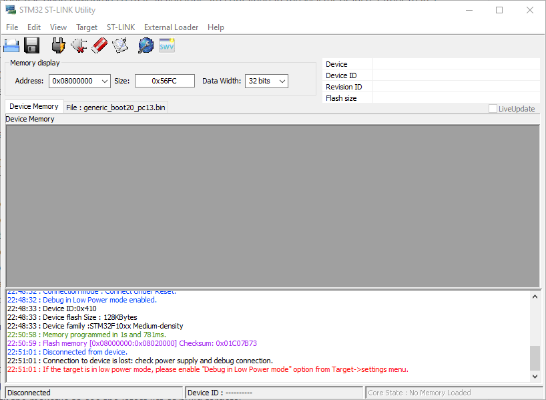546x400 pixels.
Task: Click log line 'Disconnected from device.'
Action: (x=67, y=353)
